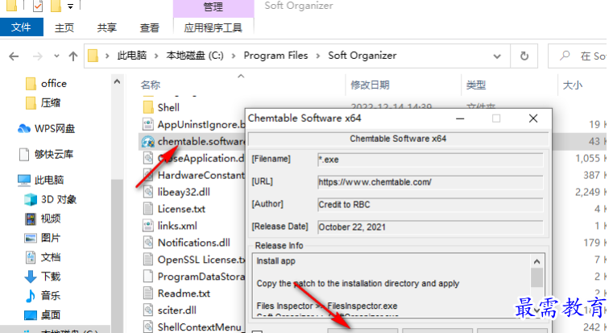Screen dimensions: 613x333
Task: Open the 文件 ribbon tab
Action: click(x=21, y=27)
